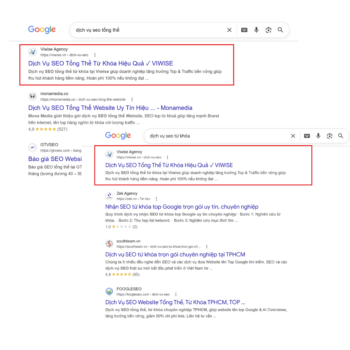Click Google logo beside 'dịch vụ seo từ khóa' search
Viewport: 350px width, 350px height.
[x=118, y=136]
